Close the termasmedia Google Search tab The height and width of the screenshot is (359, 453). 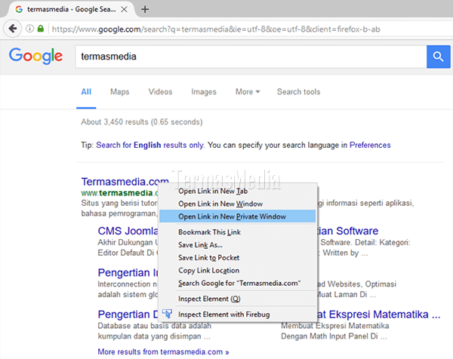124,10
